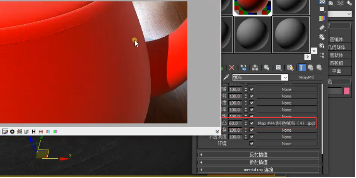Screen dimensions: 356x178
Task: Expand the 折射插值 rollout
Action: [x=259, y=162]
